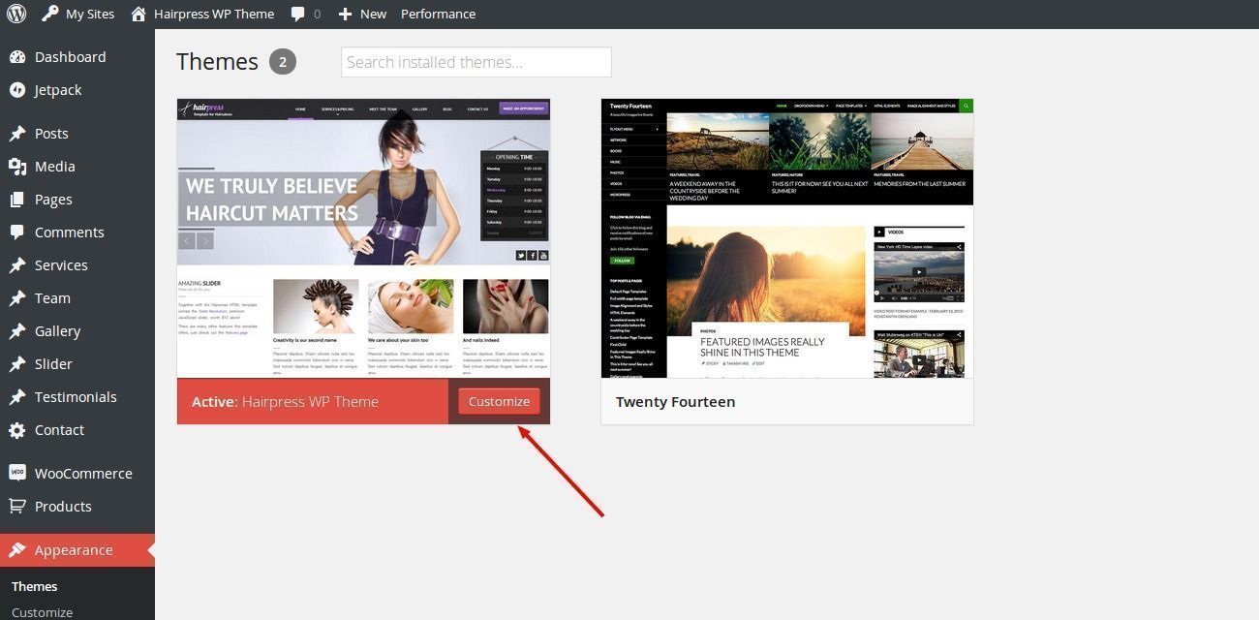Click the Slider pushpin icon

coord(17,364)
